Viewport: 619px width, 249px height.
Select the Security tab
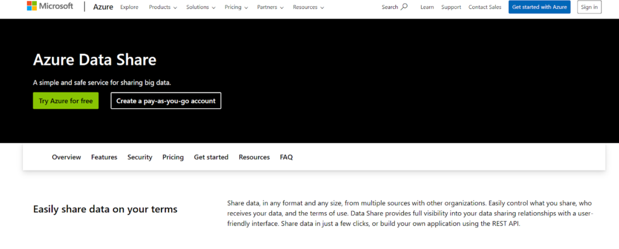pyautogui.click(x=140, y=157)
